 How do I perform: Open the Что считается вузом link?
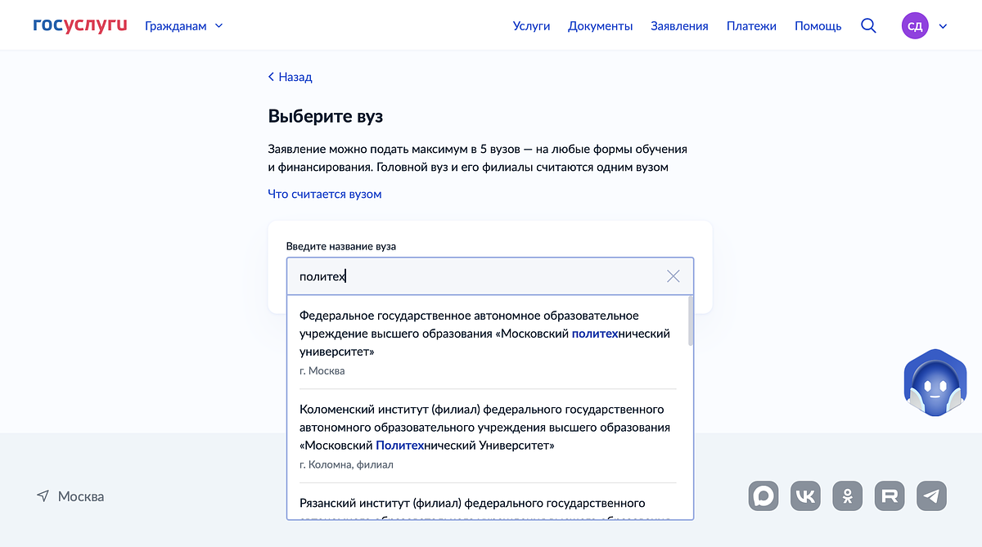click(x=325, y=194)
